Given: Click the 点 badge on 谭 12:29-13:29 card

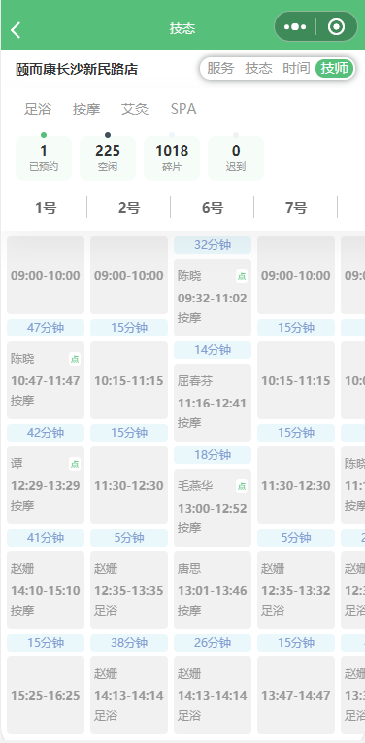Looking at the screenshot, I should (75, 465).
